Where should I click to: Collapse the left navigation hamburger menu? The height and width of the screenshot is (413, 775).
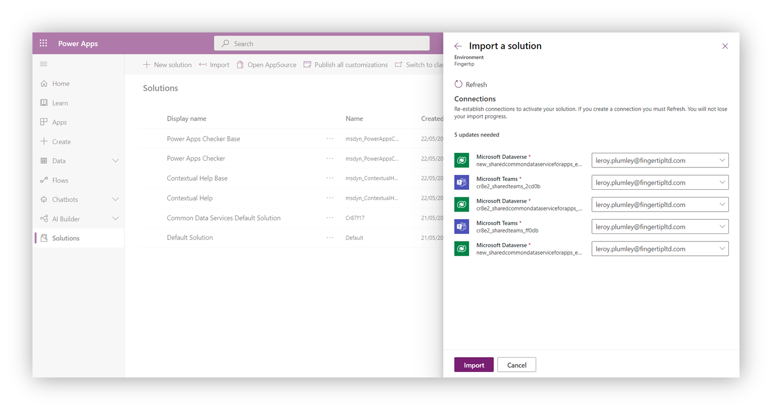coord(44,64)
